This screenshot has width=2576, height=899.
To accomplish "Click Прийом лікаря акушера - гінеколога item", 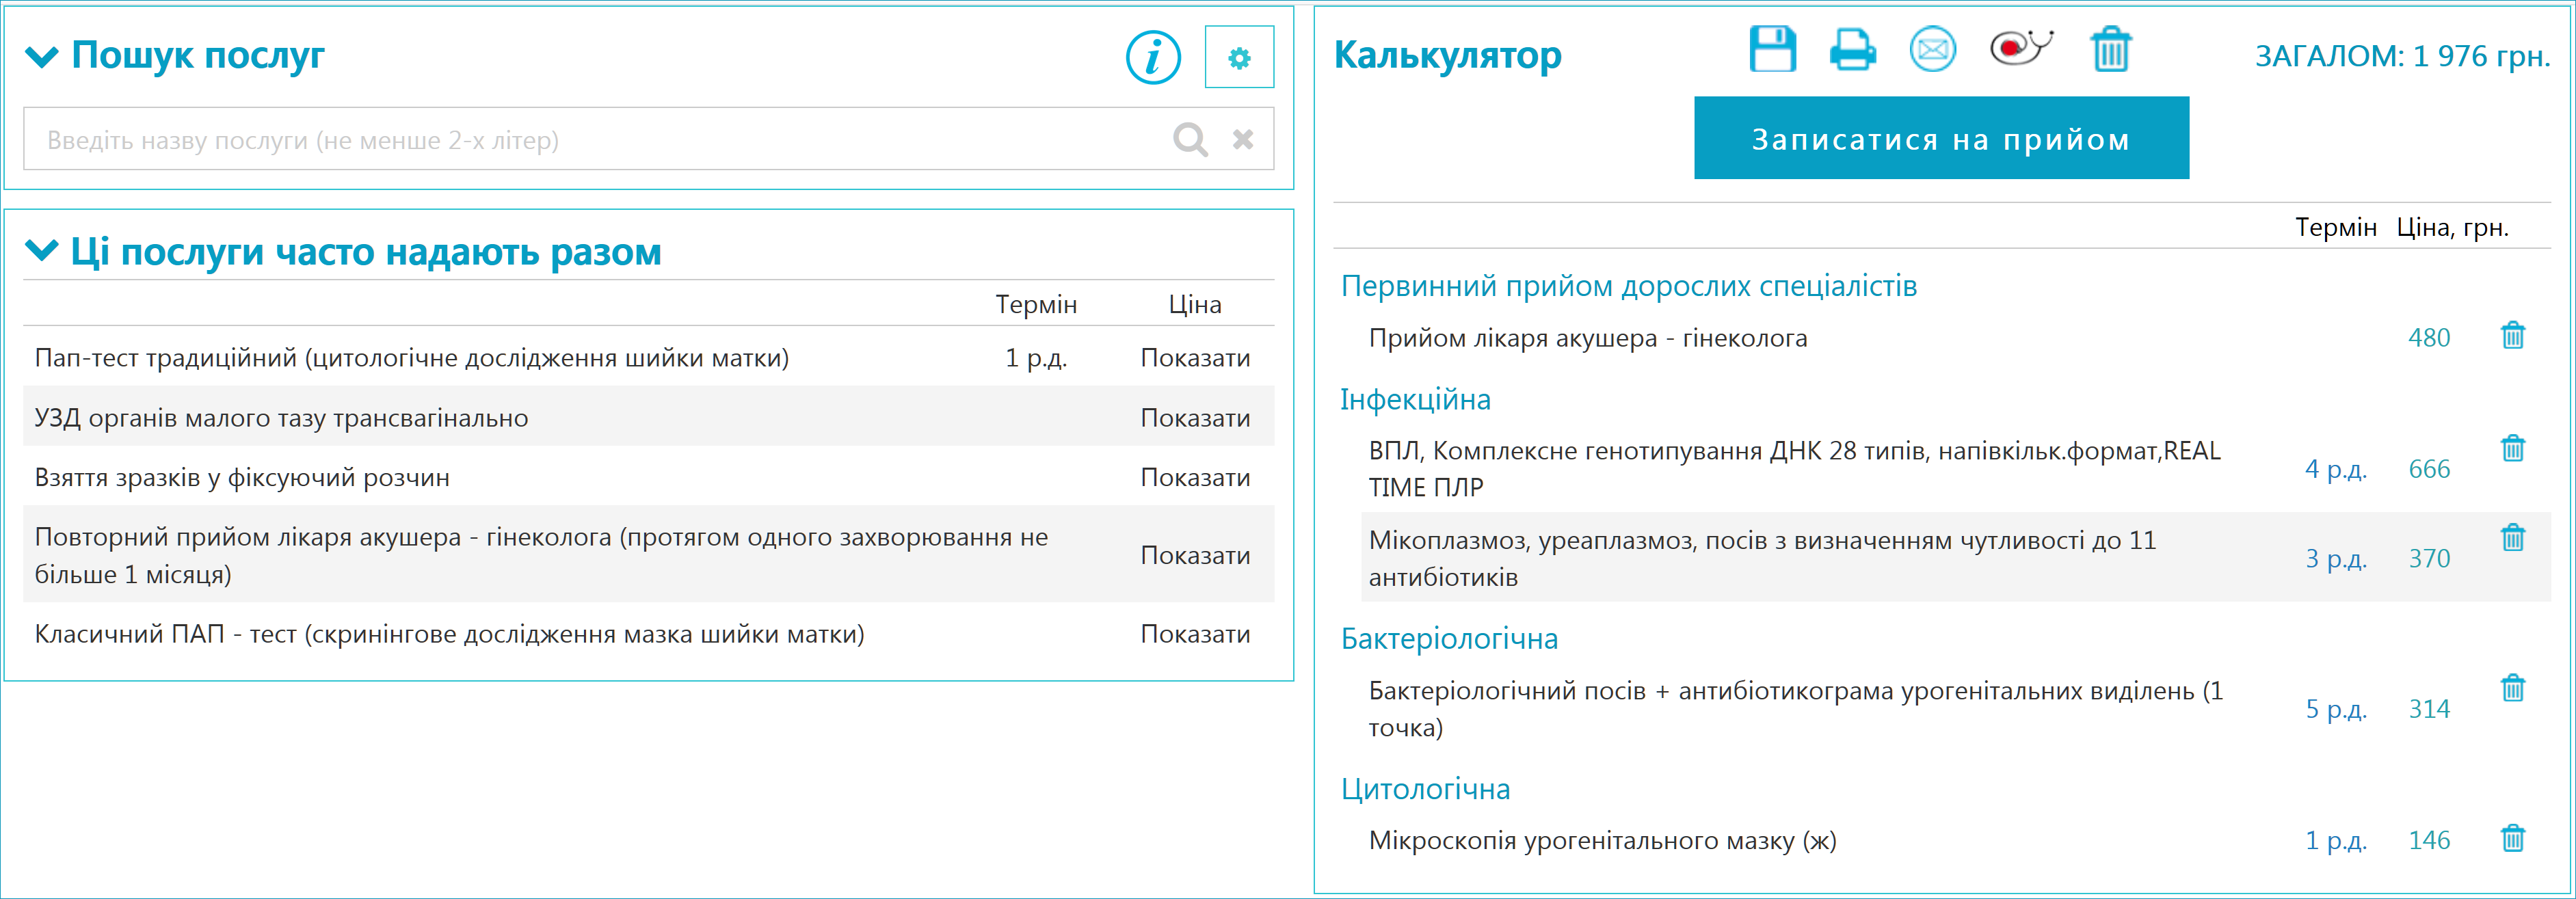I will 1588,338.
